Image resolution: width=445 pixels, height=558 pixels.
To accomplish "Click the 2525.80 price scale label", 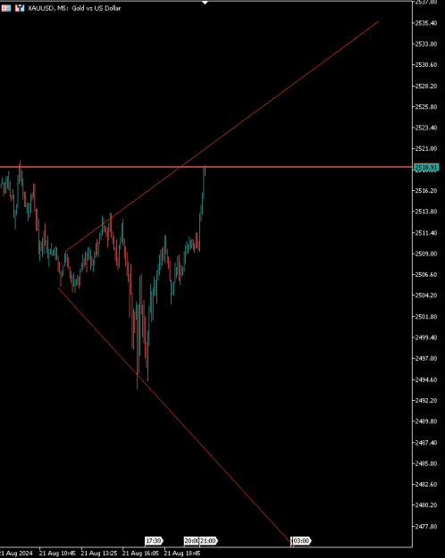I will click(x=426, y=107).
